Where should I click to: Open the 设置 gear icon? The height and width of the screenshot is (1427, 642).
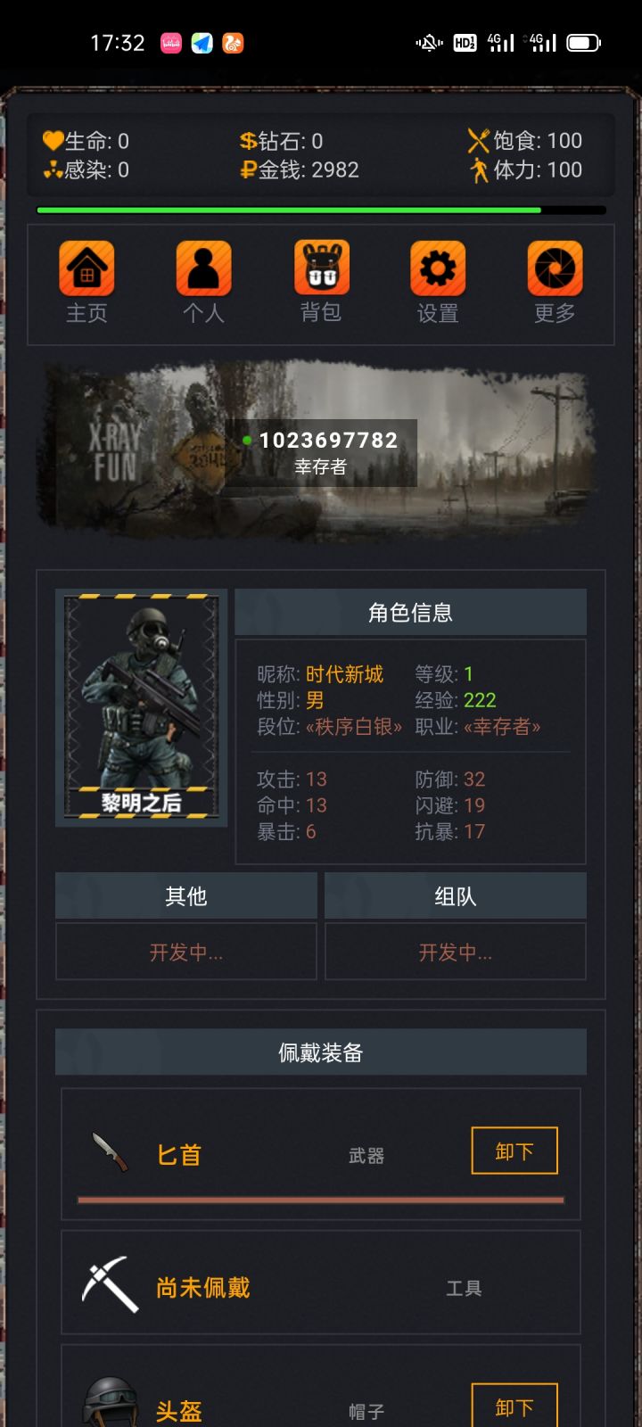coord(438,268)
